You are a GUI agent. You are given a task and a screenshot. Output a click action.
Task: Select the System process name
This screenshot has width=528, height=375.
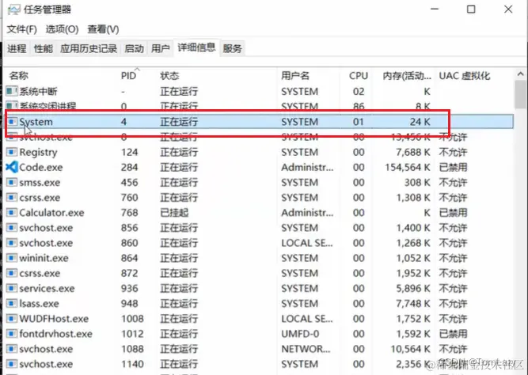[x=36, y=122]
